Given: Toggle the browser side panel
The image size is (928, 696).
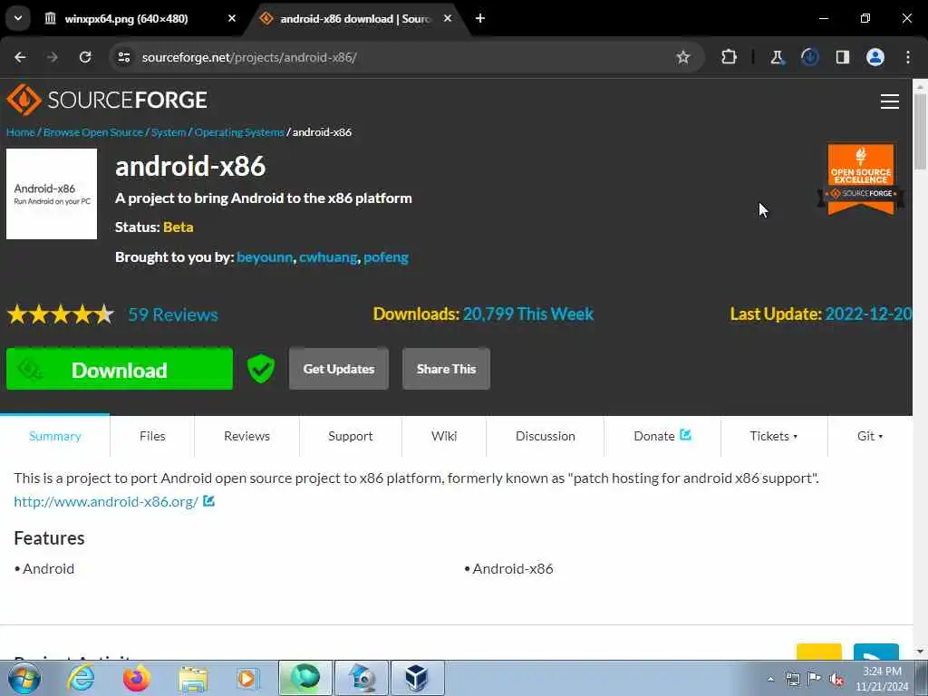Looking at the screenshot, I should tap(843, 57).
